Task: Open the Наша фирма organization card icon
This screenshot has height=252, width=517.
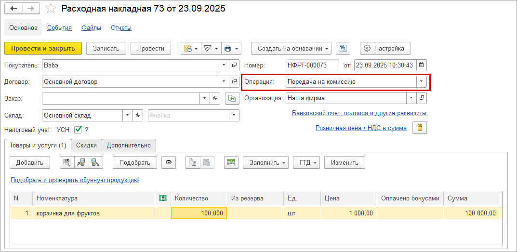Action: point(422,98)
